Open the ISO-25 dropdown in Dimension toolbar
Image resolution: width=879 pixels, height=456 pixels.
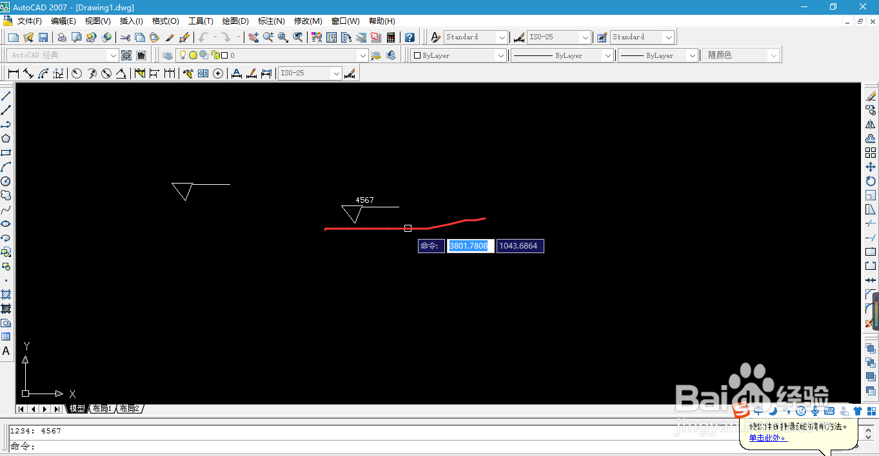tap(336, 73)
